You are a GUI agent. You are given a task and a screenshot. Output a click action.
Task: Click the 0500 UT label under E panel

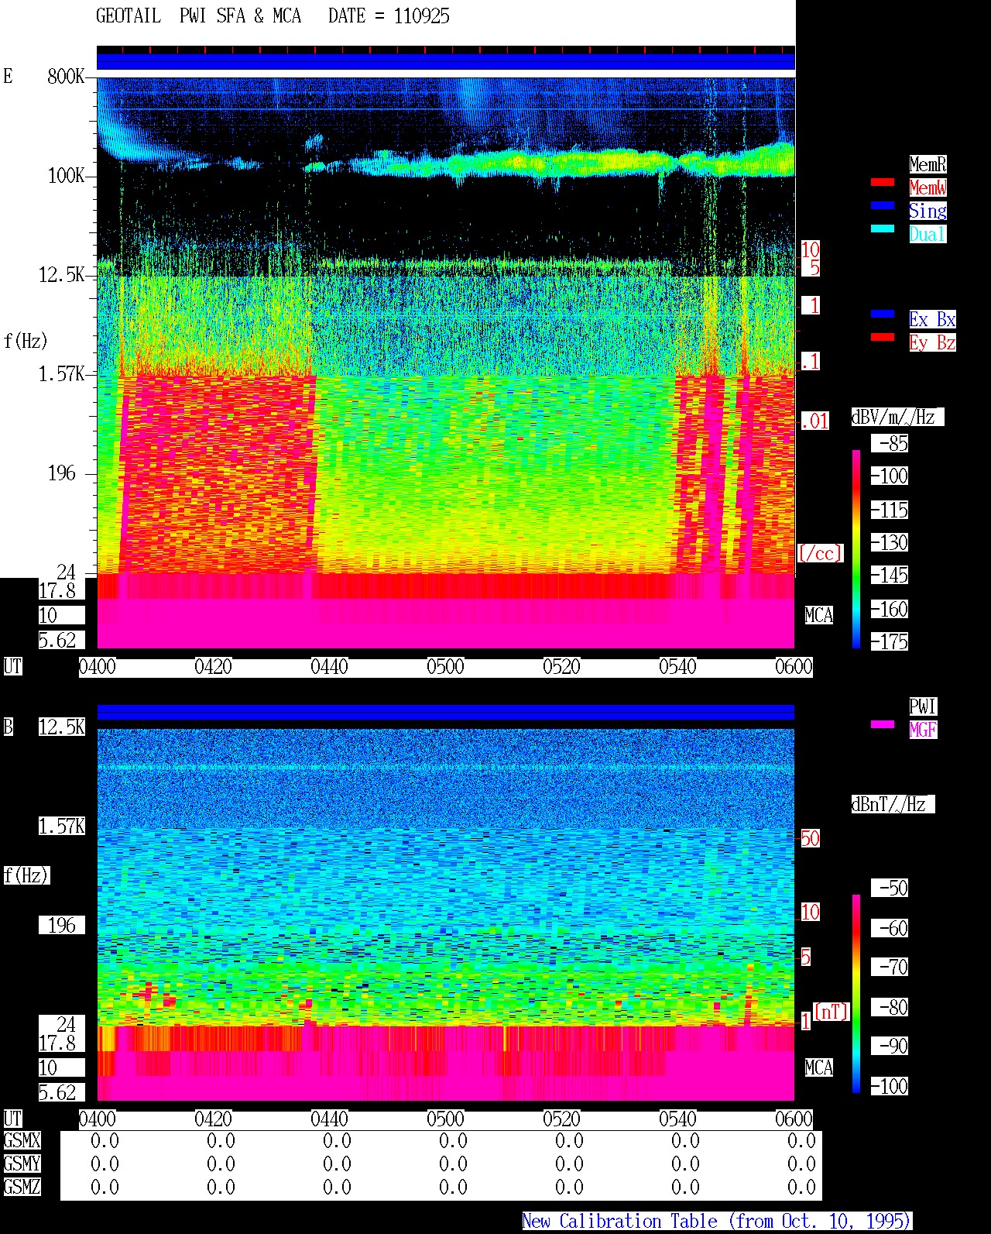pyautogui.click(x=445, y=667)
